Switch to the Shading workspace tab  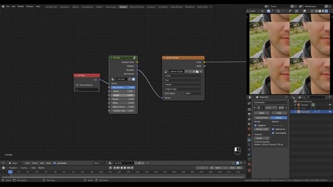coord(123,7)
